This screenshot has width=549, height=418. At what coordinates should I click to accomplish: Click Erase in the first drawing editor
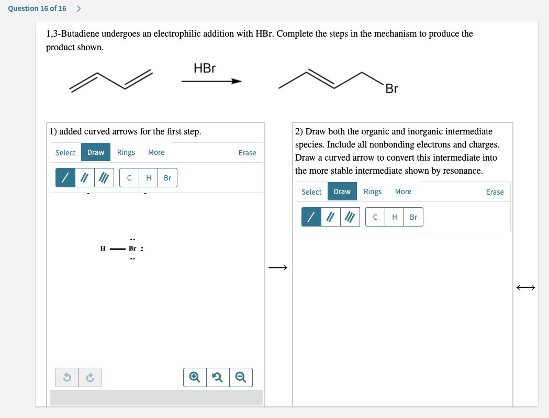[247, 152]
